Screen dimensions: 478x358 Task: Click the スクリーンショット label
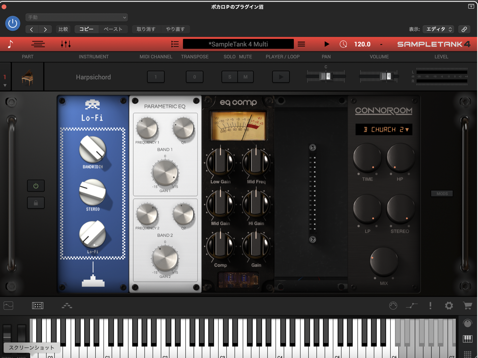pos(31,348)
